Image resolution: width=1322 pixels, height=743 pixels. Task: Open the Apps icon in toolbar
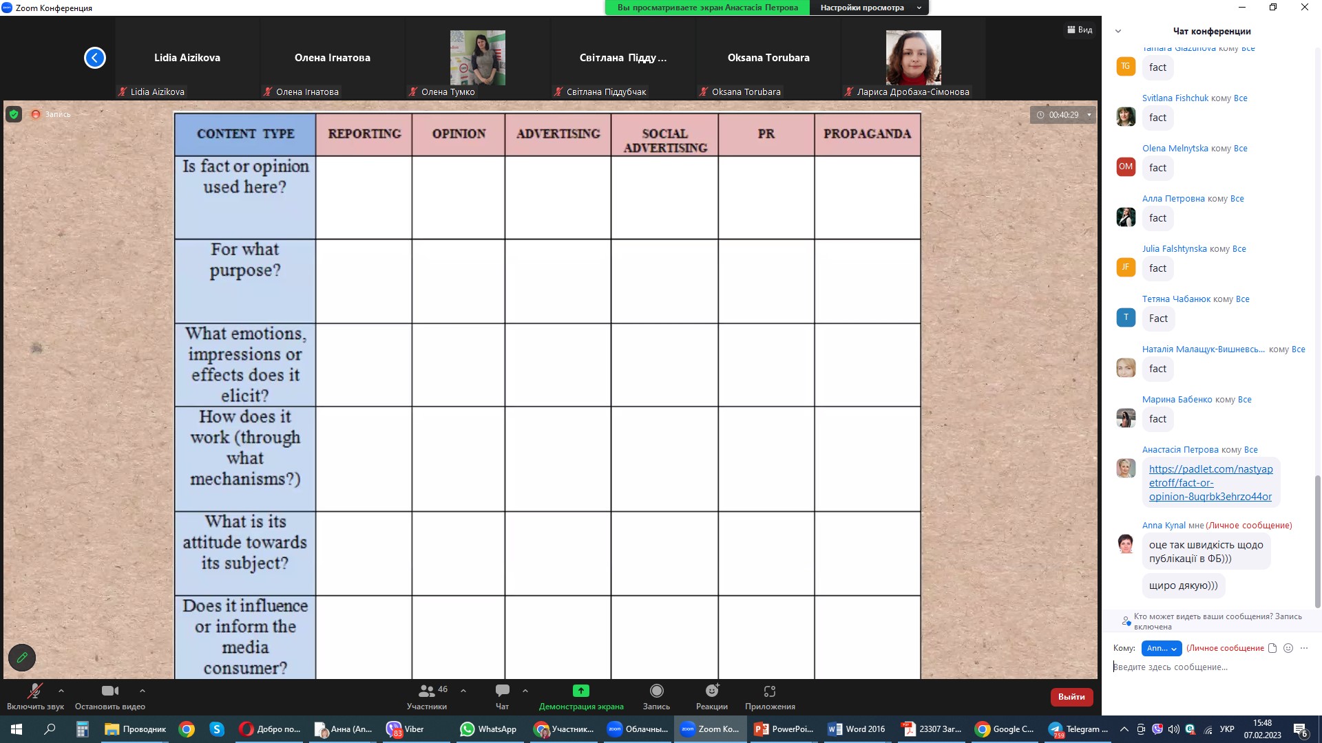[x=769, y=691]
